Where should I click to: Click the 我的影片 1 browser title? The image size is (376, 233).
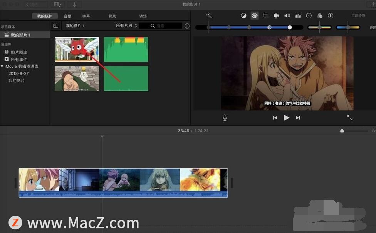coord(75,26)
